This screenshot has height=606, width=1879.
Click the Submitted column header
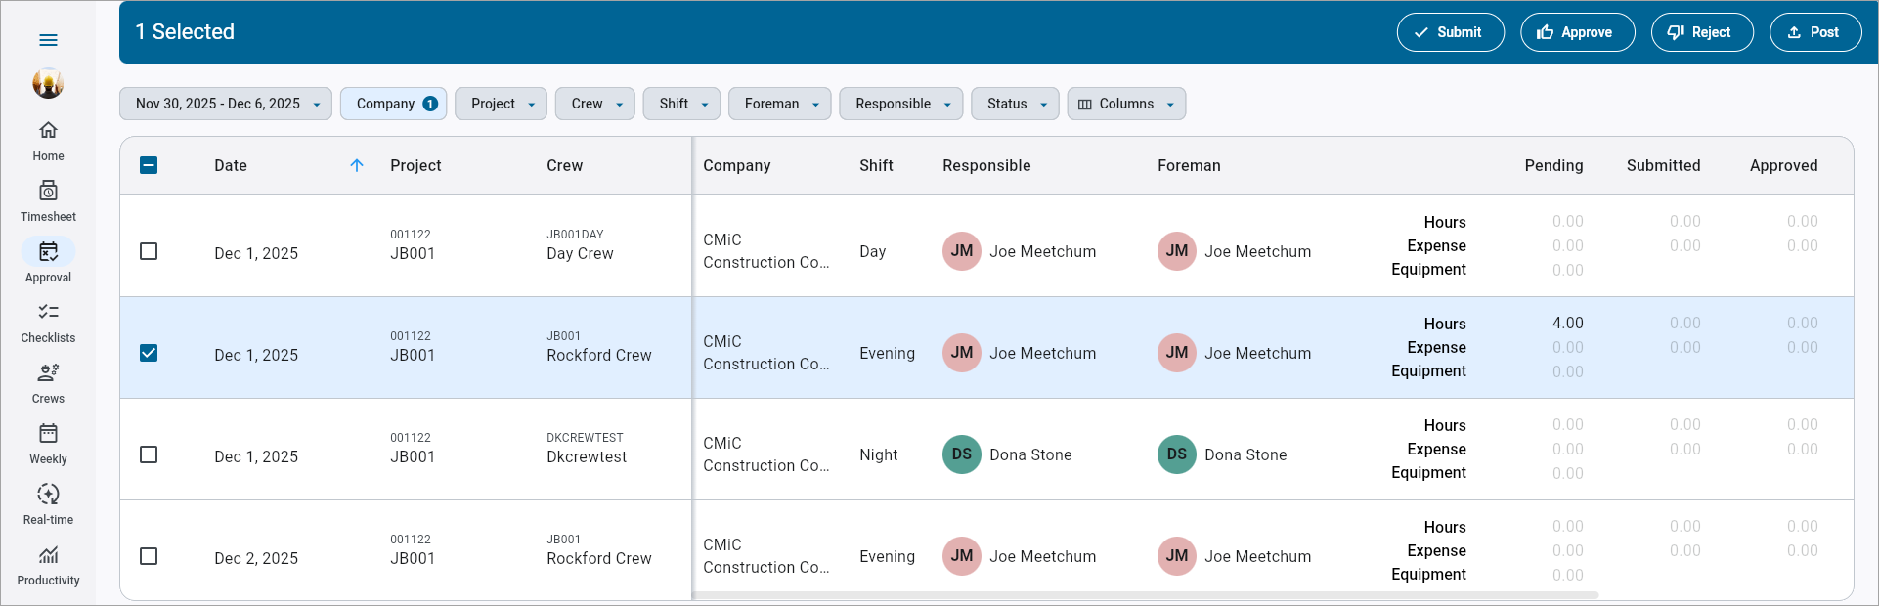(1664, 165)
